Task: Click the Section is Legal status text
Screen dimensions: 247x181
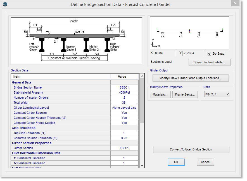Action: point(161,62)
